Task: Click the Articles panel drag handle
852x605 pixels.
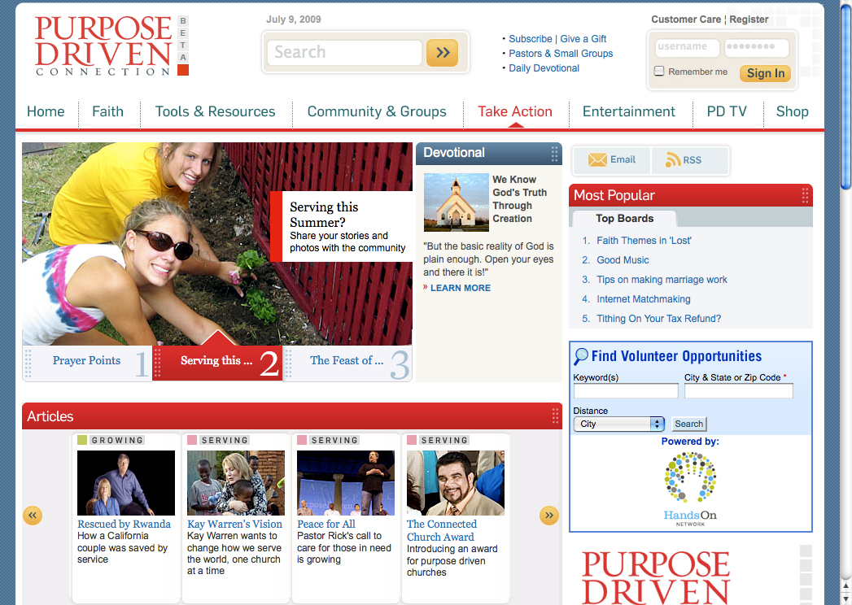Action: click(555, 416)
